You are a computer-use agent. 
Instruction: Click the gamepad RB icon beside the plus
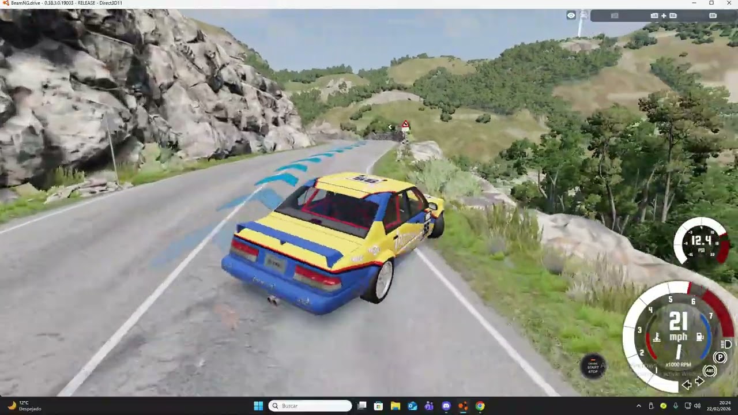tap(673, 16)
